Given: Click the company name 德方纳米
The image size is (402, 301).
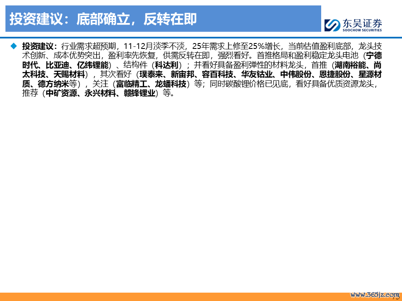Looking at the screenshot, I should click(53, 84).
